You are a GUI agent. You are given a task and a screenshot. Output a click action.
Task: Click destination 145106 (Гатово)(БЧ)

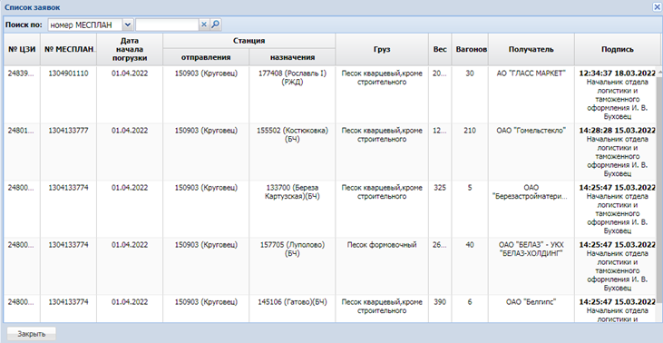(x=292, y=301)
